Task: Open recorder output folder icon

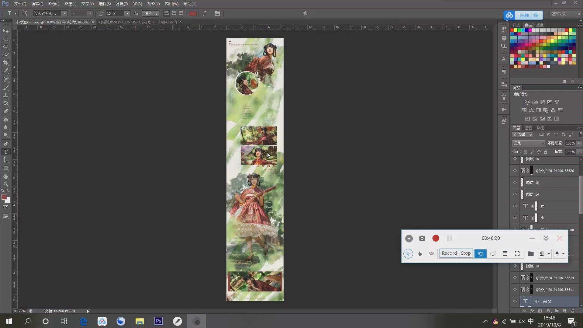Action: (x=531, y=253)
